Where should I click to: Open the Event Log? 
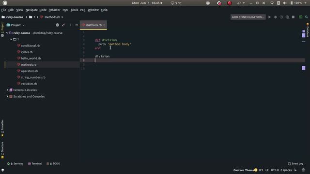[295, 163]
